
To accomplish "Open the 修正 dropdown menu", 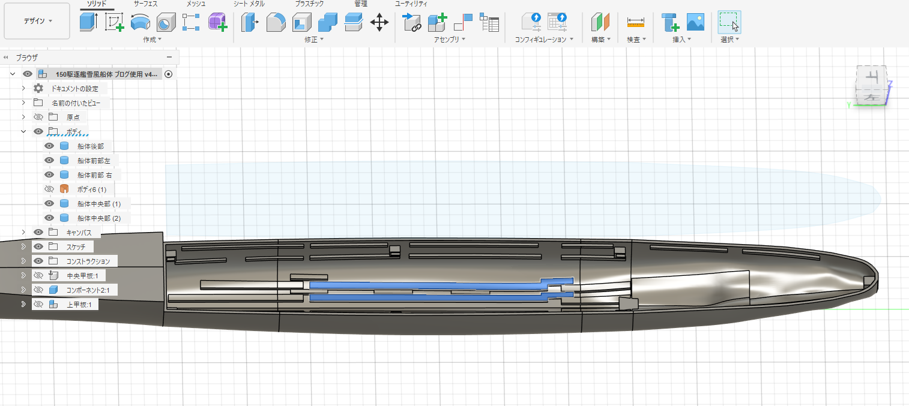I will click(313, 40).
